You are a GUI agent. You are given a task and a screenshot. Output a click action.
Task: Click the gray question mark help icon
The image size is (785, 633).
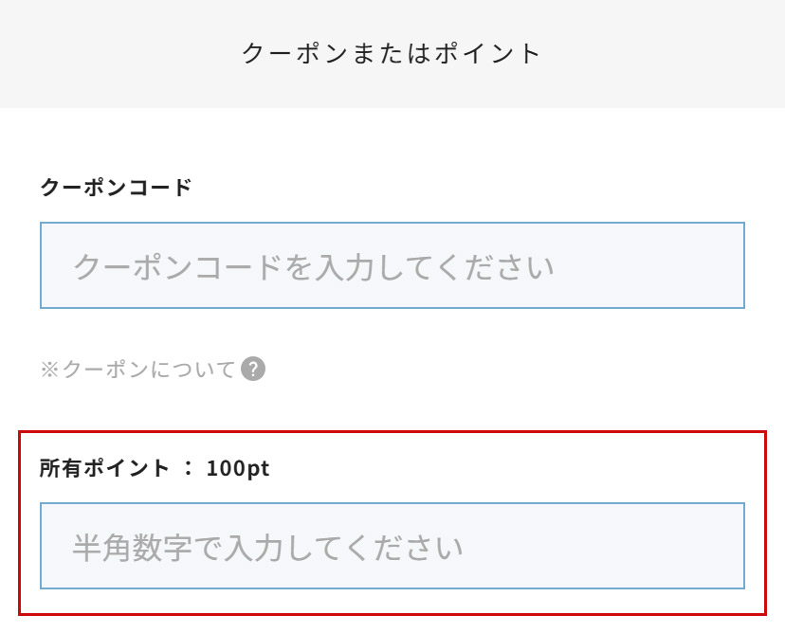tap(253, 369)
